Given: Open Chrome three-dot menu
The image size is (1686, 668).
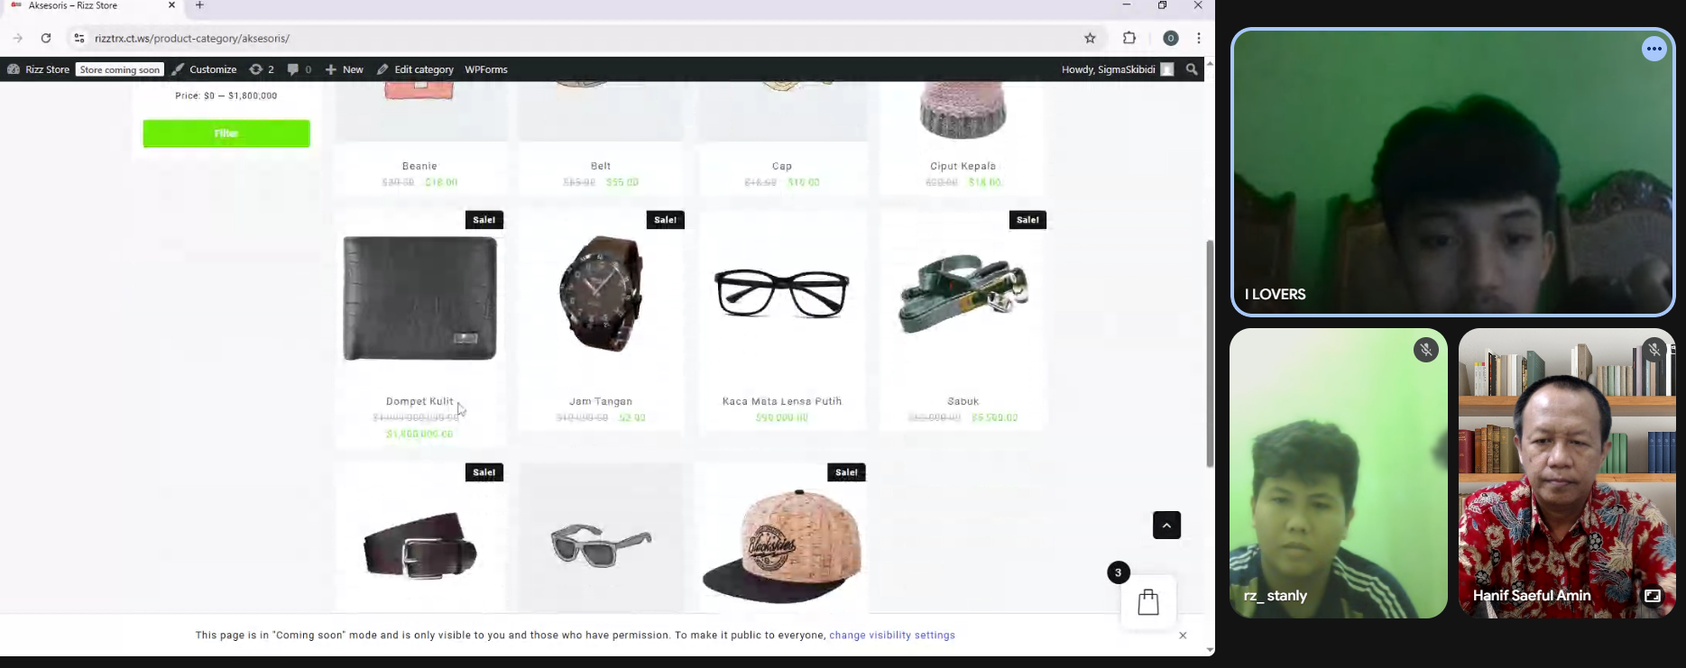Looking at the screenshot, I should 1198,38.
